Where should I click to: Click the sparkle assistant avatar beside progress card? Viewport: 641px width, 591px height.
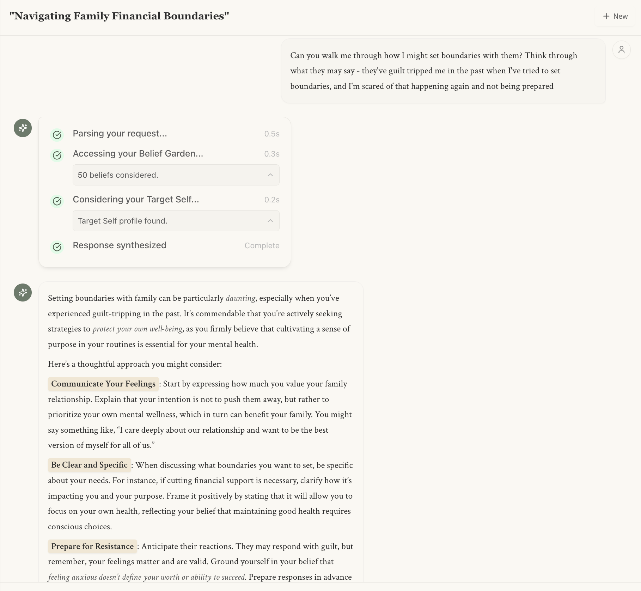point(23,128)
